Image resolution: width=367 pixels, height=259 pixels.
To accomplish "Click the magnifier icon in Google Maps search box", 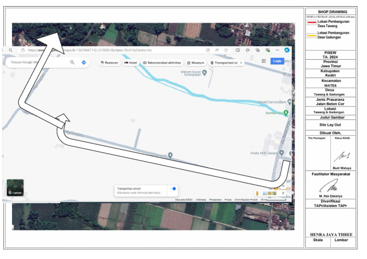I will pos(72,62).
